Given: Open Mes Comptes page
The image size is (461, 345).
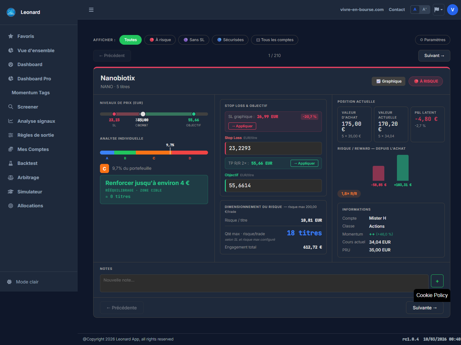Looking at the screenshot, I should [x=33, y=149].
